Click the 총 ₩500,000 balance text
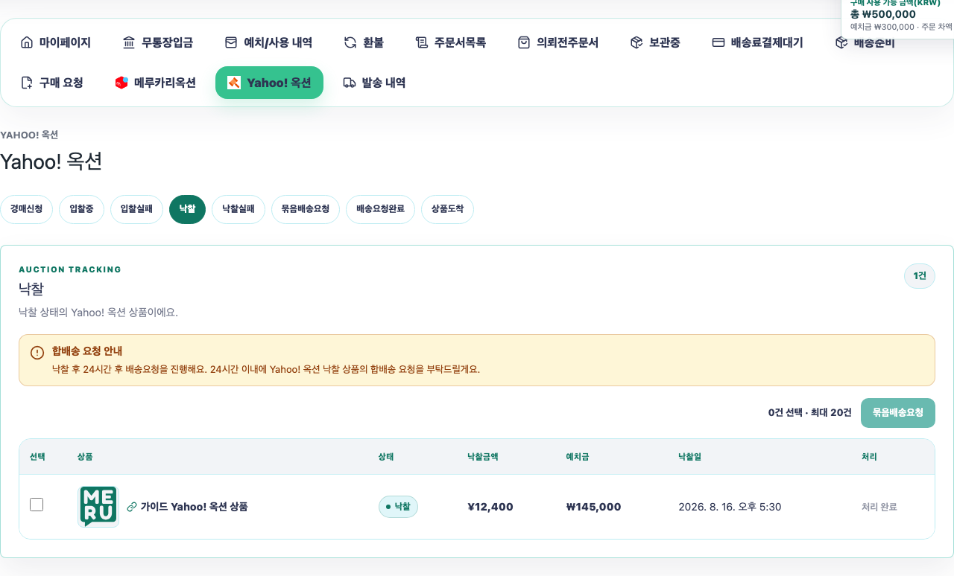The width and height of the screenshot is (954, 576). pyautogui.click(x=883, y=14)
